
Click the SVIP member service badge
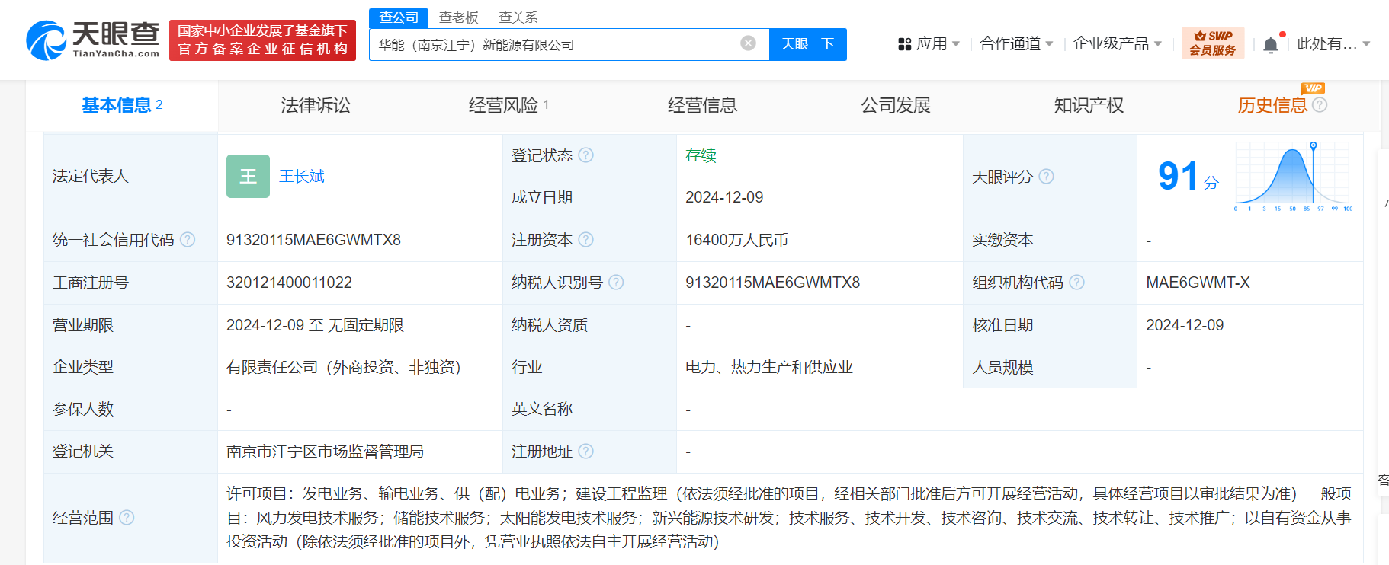coord(1212,43)
